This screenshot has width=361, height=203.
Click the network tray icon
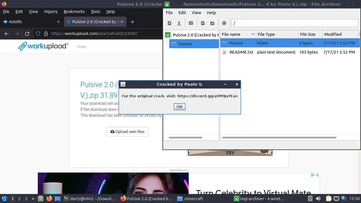click(336, 198)
